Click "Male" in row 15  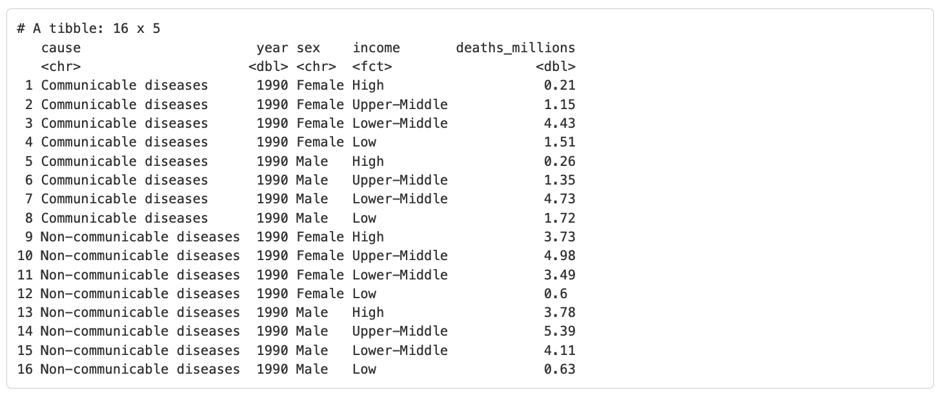coord(312,350)
